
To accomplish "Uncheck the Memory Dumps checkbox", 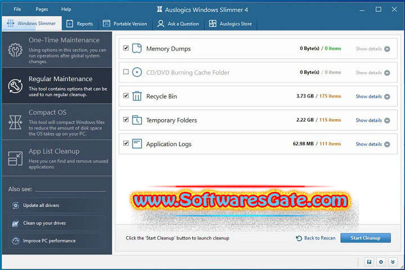I will click(126, 48).
